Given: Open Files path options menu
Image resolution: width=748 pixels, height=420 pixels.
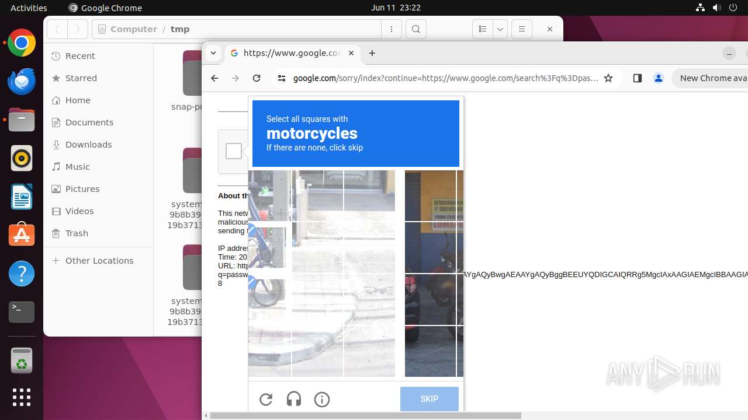Looking at the screenshot, I should [x=392, y=29].
